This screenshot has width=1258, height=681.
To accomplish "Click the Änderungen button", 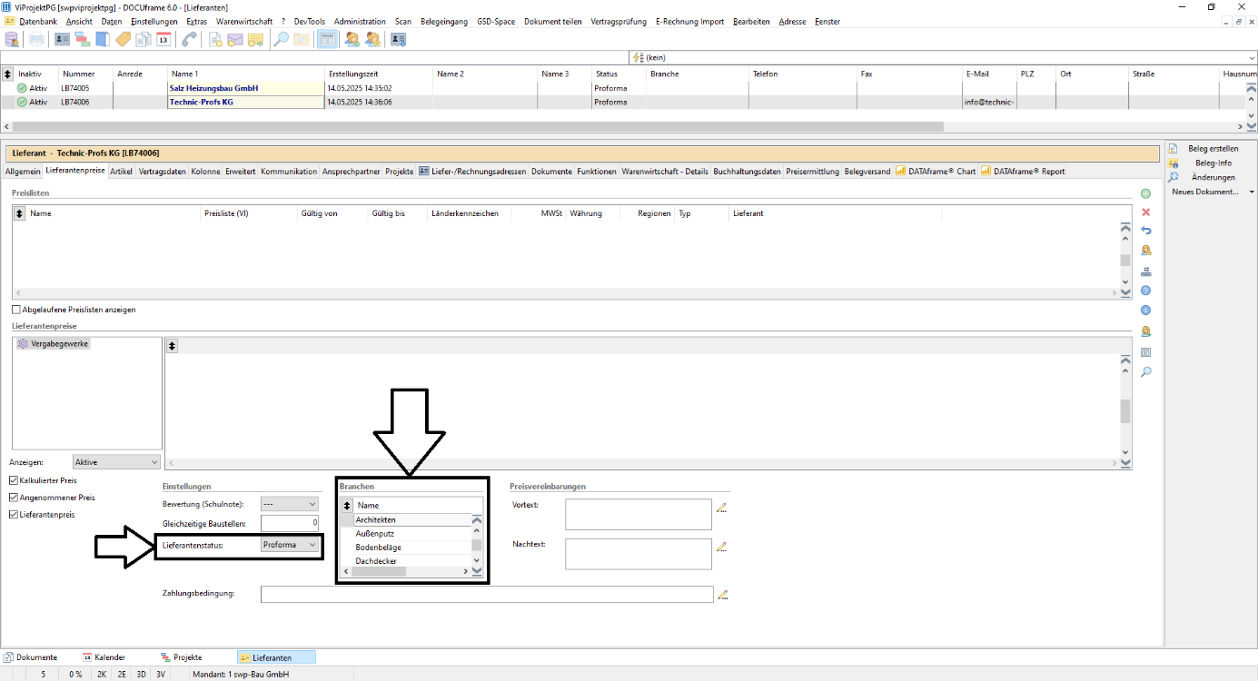I will point(1213,177).
